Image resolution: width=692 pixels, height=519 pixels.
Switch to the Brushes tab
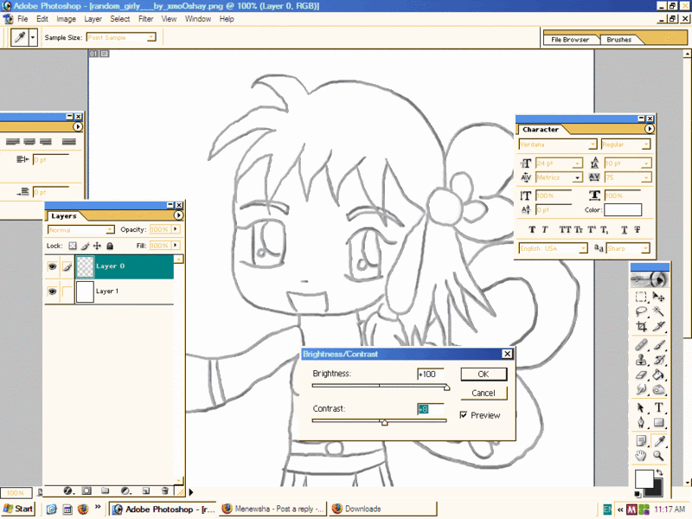618,40
